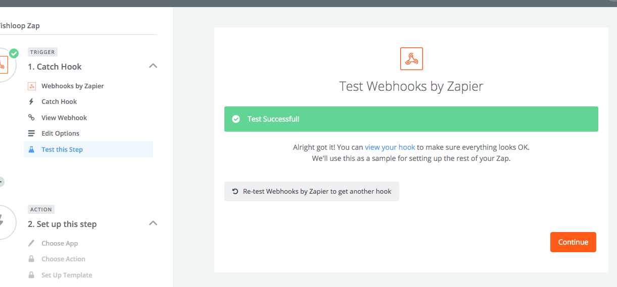Click the small Webhooks by Zapier sidebar icon
Screen dimensions: 617x287
31,86
